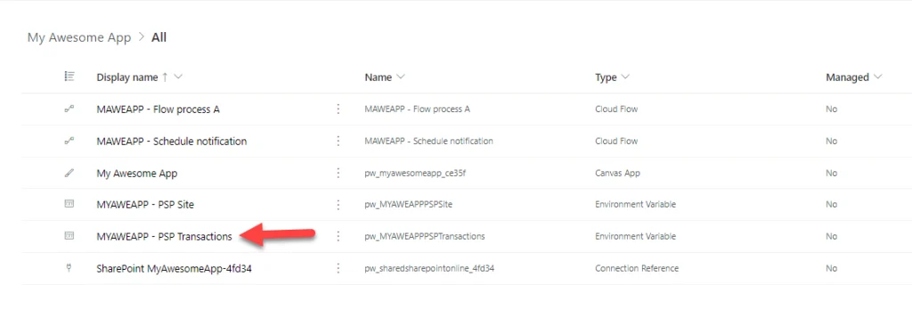Click Environment Variable type for PSP Transactions
Viewport: 912px width, 333px height.
coord(635,237)
